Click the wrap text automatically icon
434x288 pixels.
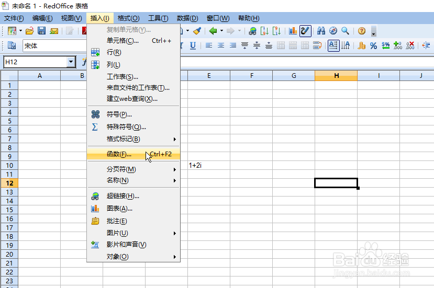pos(317,45)
